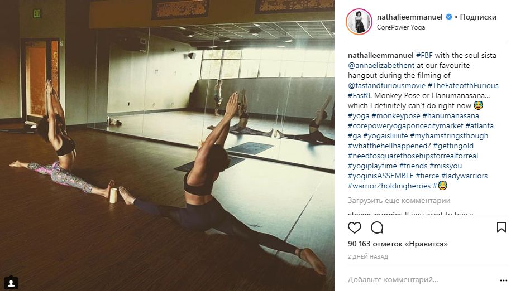This screenshot has height=291, width=511.
Task: Toggle the Подписки following button
Action: click(x=477, y=17)
